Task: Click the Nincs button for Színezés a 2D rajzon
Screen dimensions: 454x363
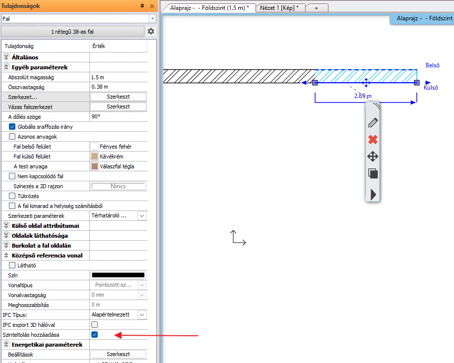Action: [118, 186]
